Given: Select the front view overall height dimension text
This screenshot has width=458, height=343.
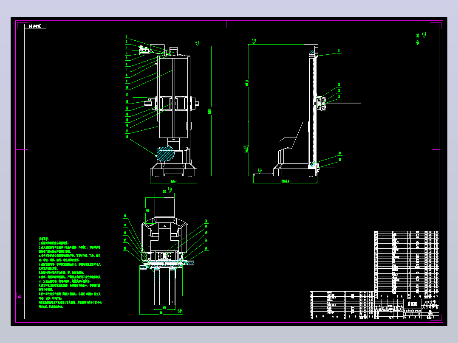Looking at the screenshot, I should coord(209,111).
